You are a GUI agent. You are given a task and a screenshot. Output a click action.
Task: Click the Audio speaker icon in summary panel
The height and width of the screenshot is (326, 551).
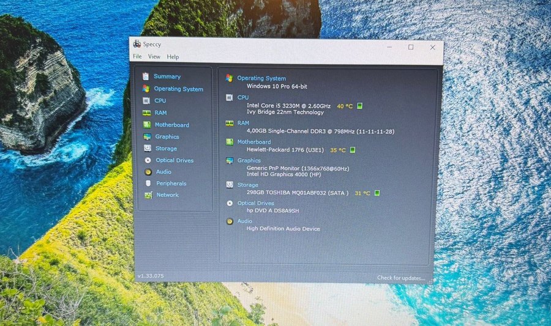tap(230, 221)
